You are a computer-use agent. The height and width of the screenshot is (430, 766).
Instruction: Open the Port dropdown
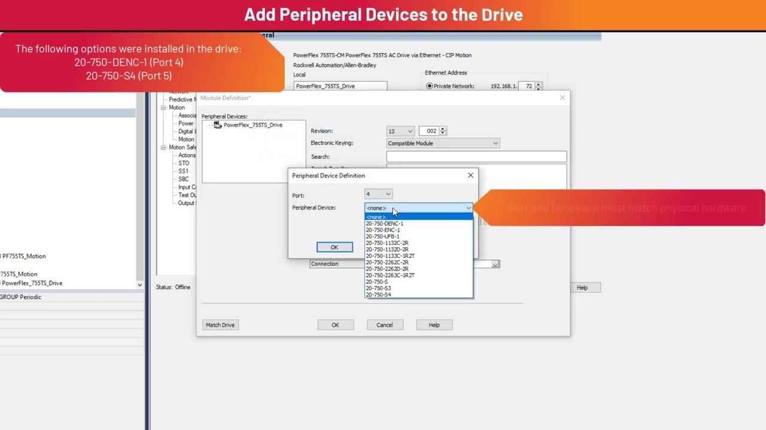[x=379, y=194]
